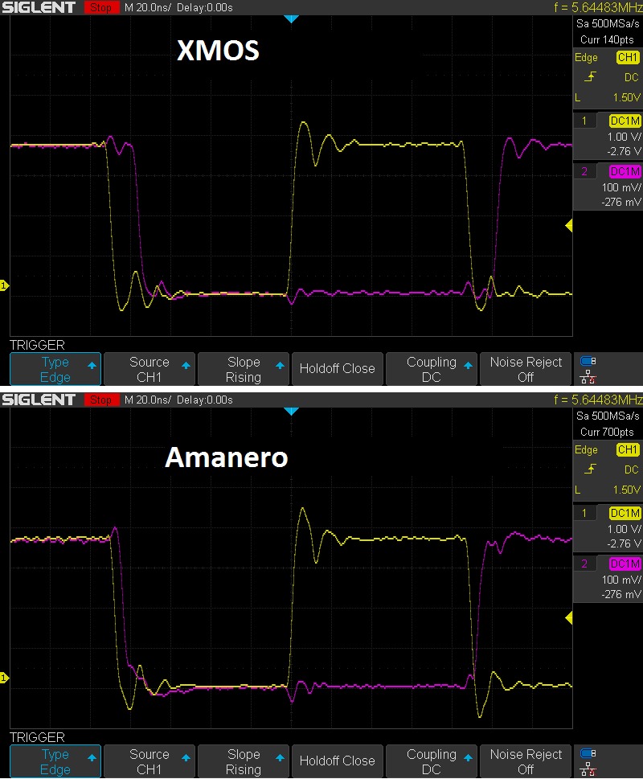Click the USB device icon in the XMOS capture

point(588,361)
